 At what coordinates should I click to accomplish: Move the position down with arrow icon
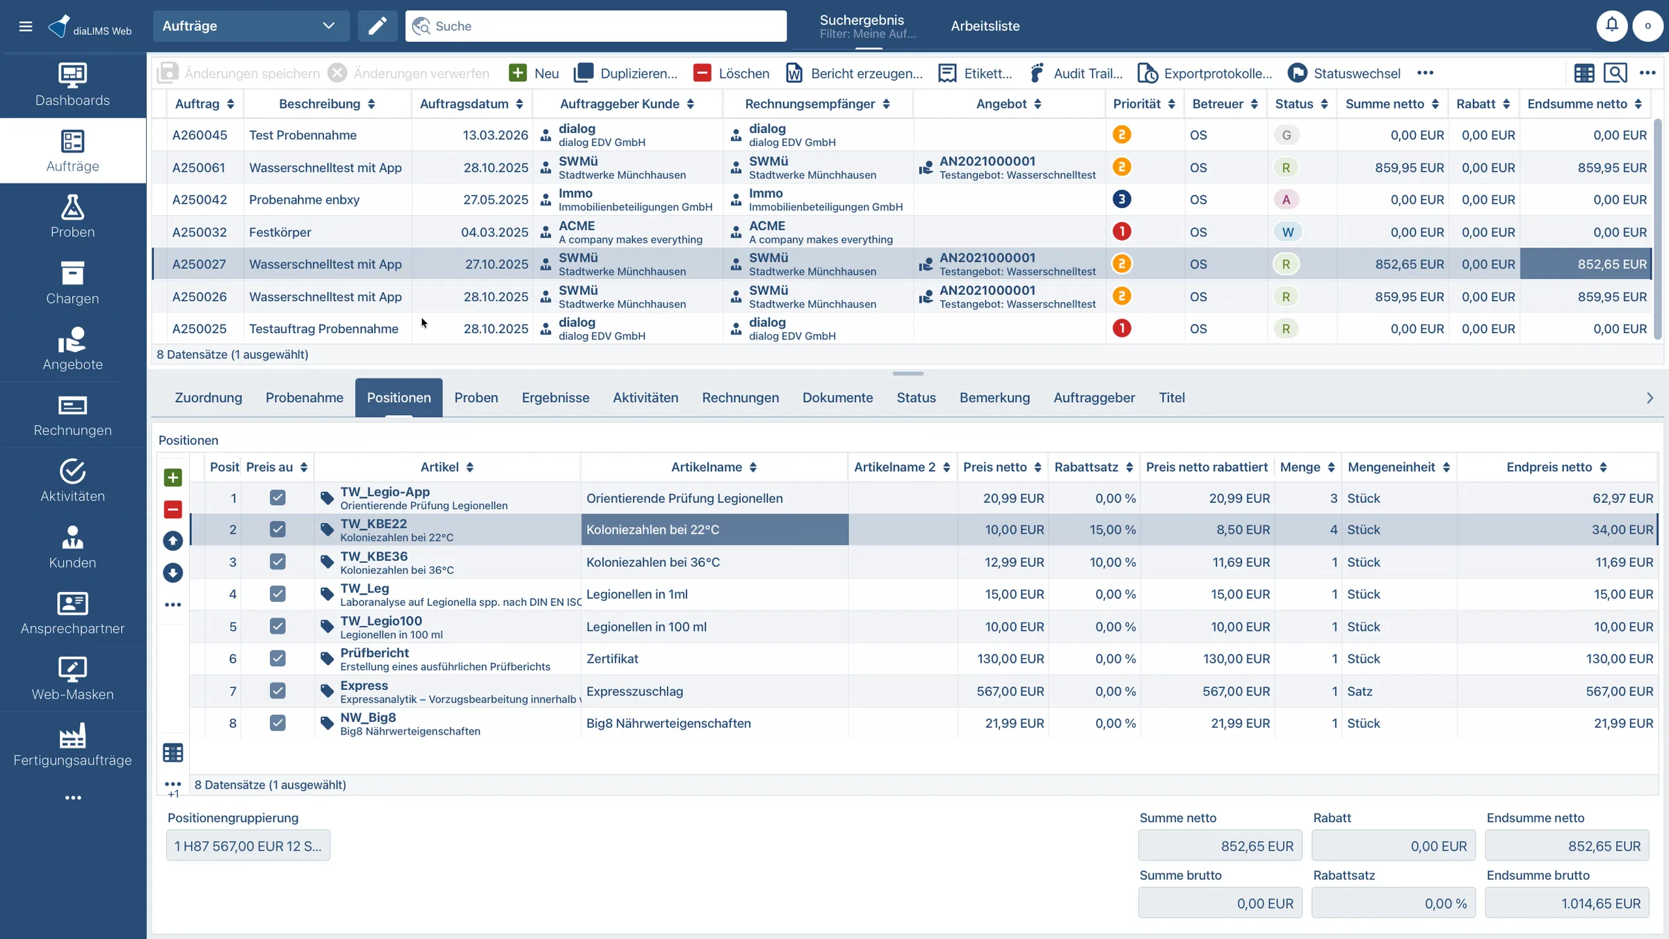173,572
